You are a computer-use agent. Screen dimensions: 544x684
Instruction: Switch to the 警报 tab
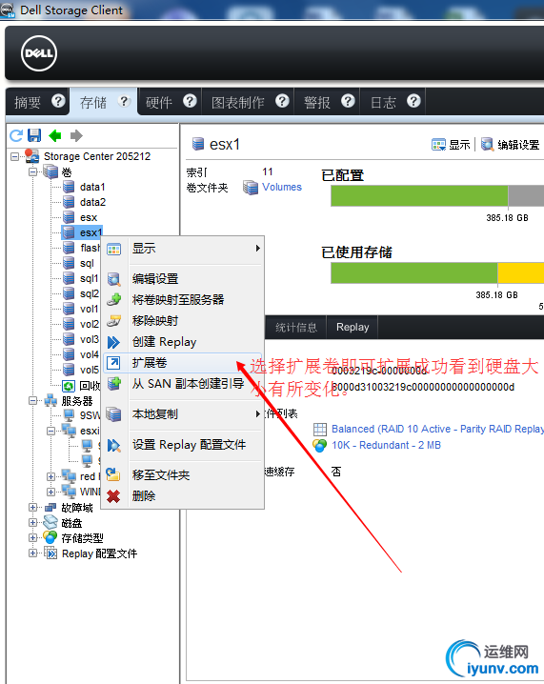327,102
